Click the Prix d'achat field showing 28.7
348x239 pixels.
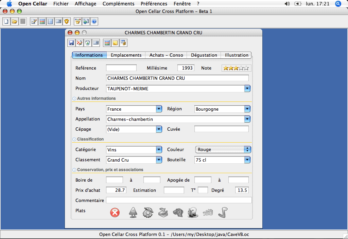click(116, 190)
